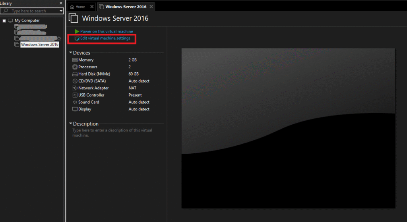
Task: Collapse the Description section
Action: [x=71, y=124]
